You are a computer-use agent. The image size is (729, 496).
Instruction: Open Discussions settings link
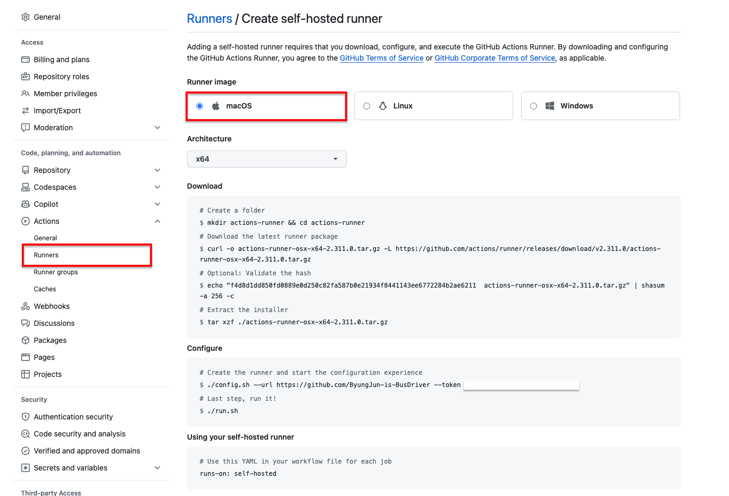(x=54, y=323)
